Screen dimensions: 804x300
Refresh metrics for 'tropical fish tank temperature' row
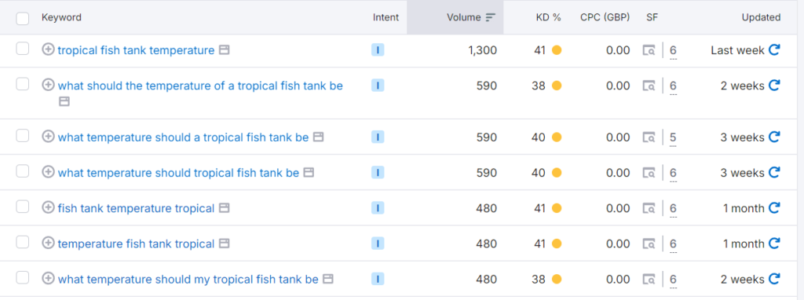[x=774, y=49]
